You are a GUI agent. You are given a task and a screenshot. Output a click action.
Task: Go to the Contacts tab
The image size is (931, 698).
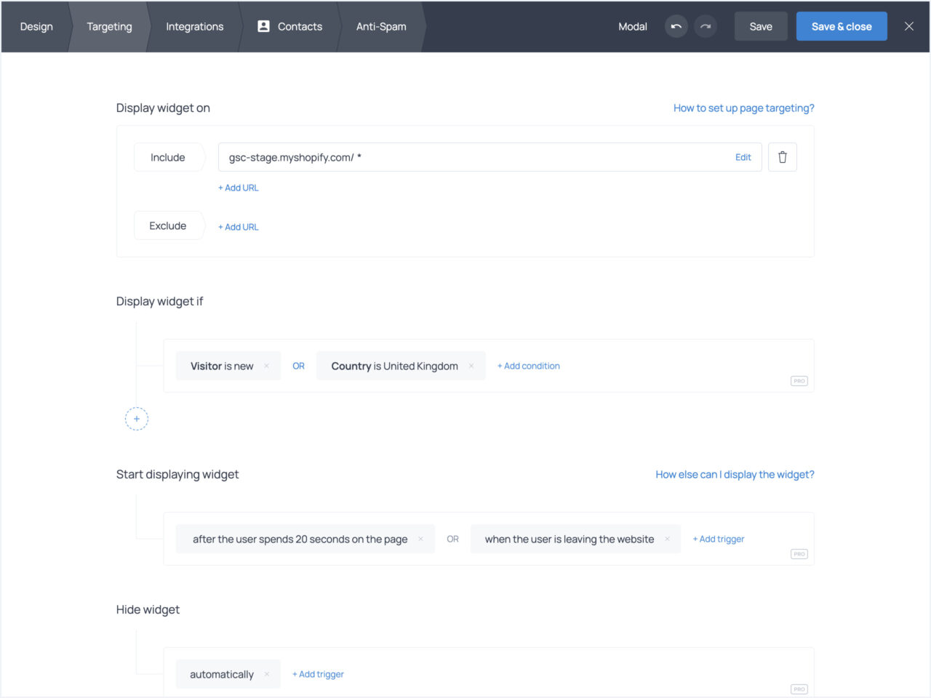290,27
